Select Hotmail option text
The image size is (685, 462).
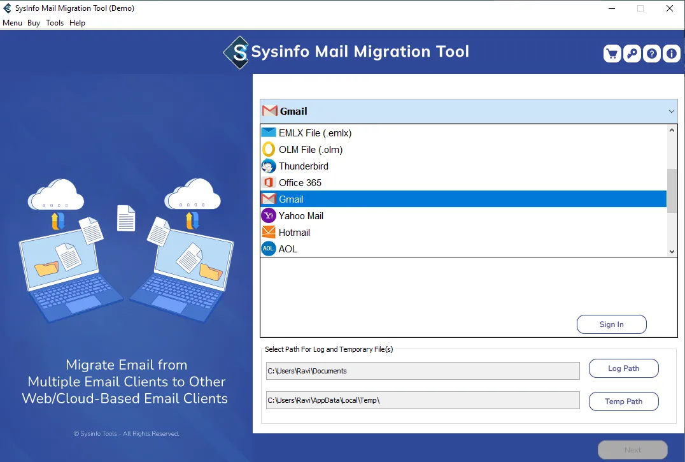click(x=295, y=233)
